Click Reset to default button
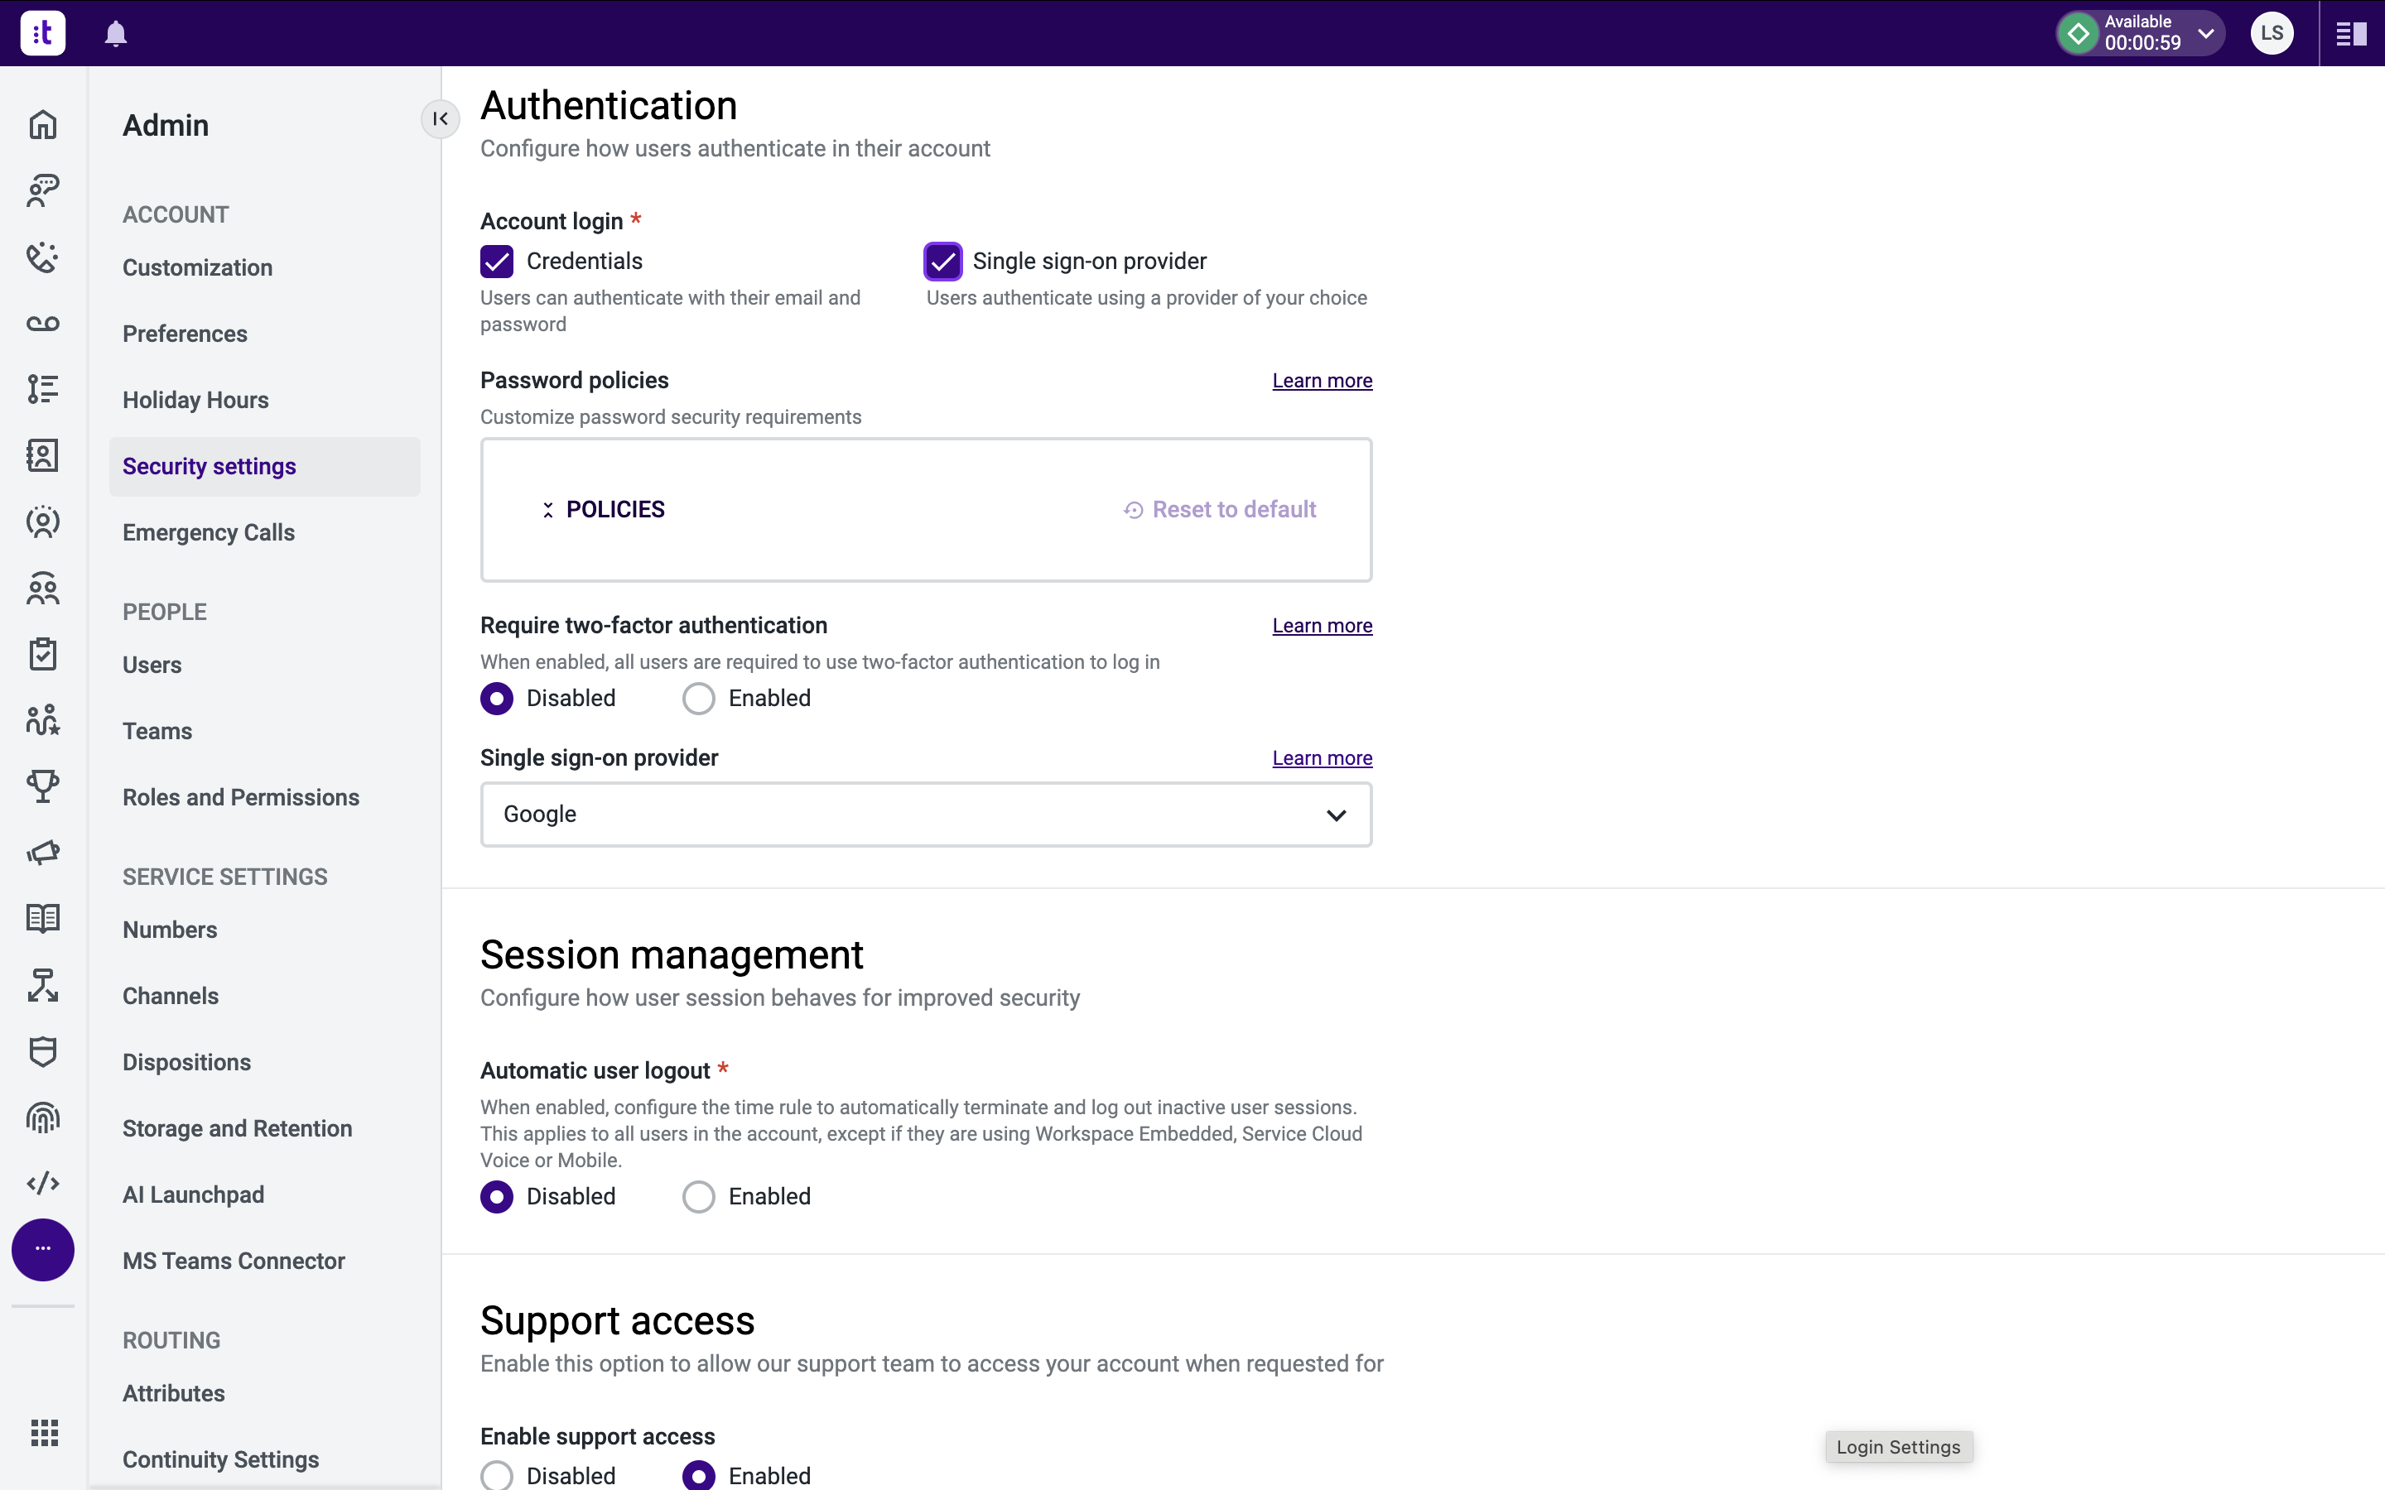 coord(1220,509)
